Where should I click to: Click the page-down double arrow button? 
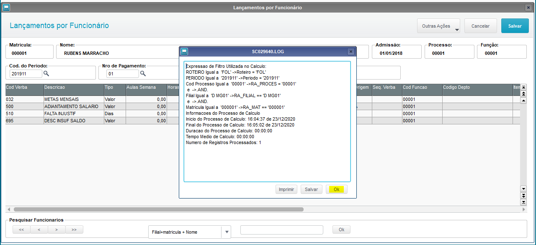523,196
